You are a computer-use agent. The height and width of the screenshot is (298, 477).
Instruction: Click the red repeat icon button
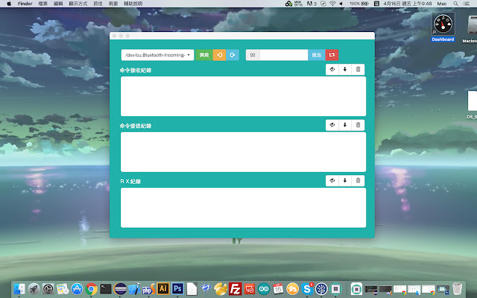click(332, 55)
